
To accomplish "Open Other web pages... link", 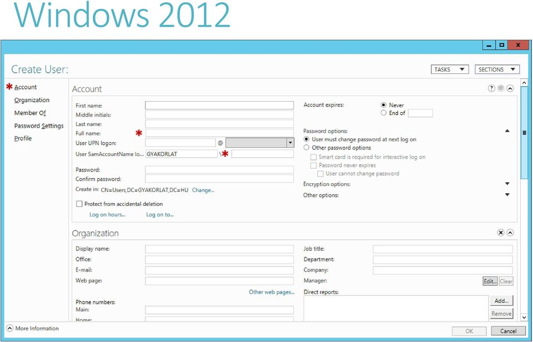I will [271, 292].
